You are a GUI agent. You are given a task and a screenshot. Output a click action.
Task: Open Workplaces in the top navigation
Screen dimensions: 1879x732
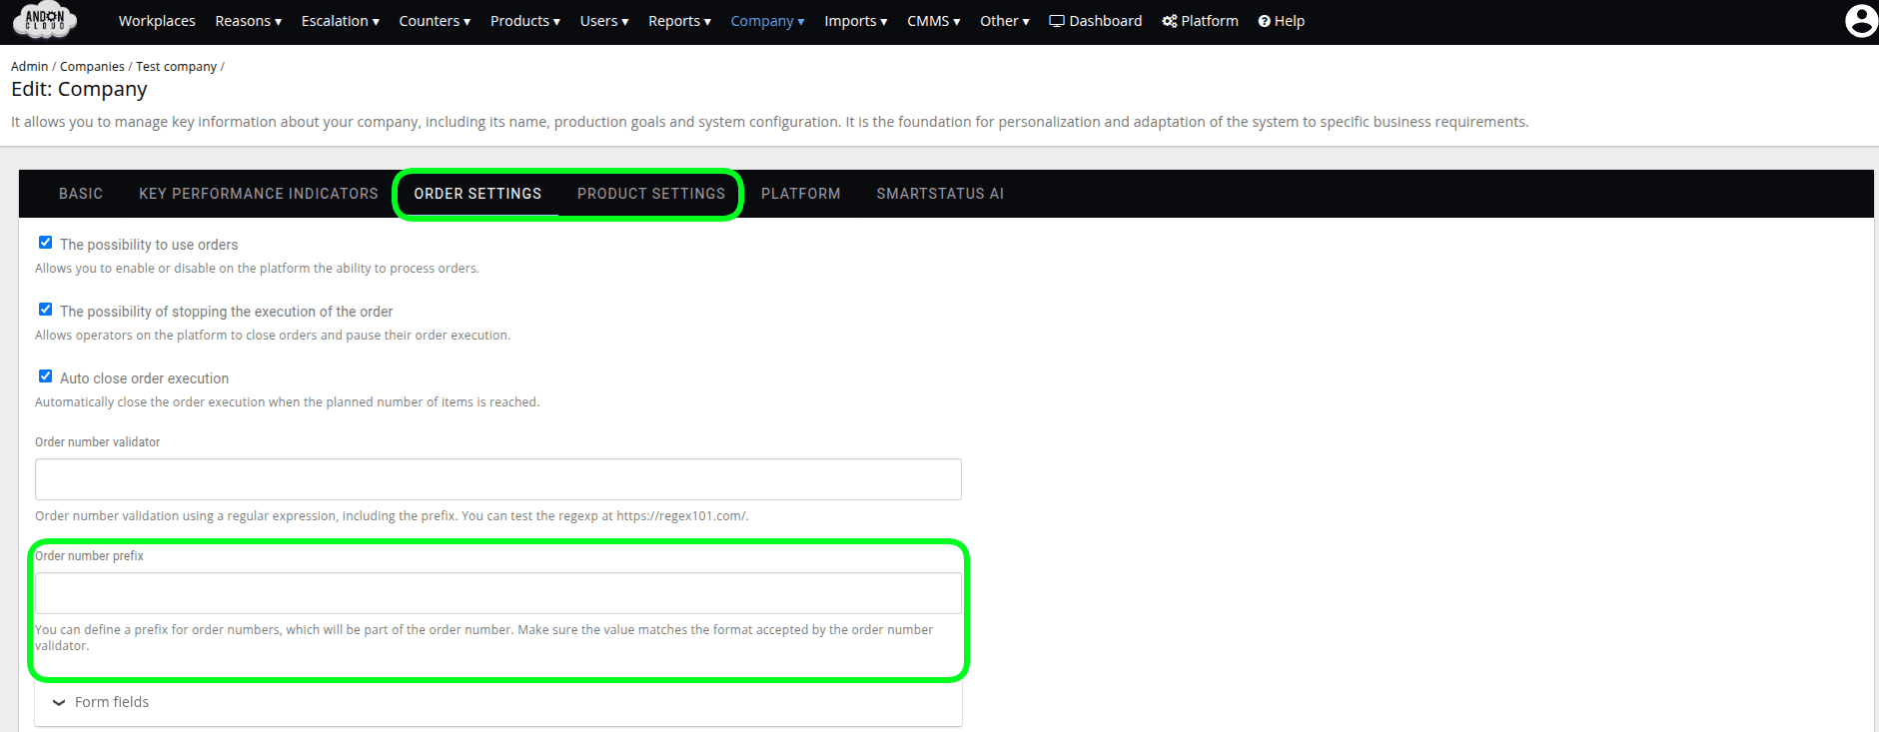157,21
